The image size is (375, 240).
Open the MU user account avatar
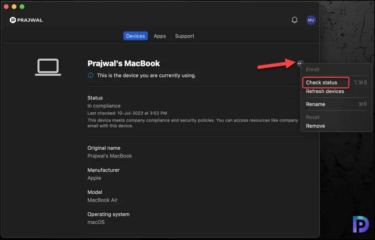(311, 20)
